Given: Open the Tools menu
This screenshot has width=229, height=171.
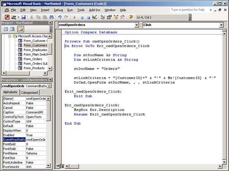Looking at the screenshot, I should (81, 10).
